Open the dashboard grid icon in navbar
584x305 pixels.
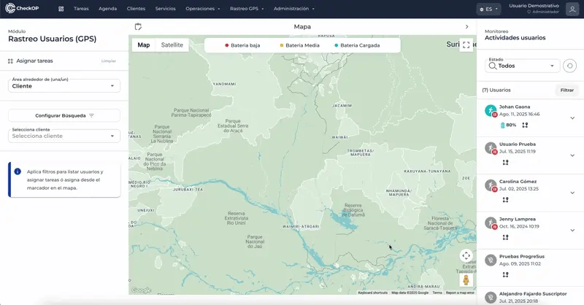(x=61, y=9)
